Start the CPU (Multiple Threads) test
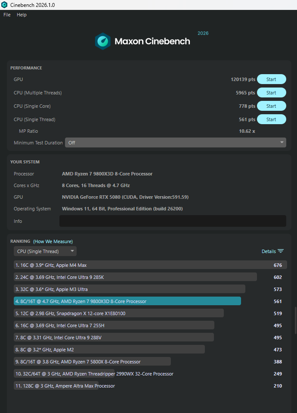Viewport: 297px width, 413px height. coord(271,93)
